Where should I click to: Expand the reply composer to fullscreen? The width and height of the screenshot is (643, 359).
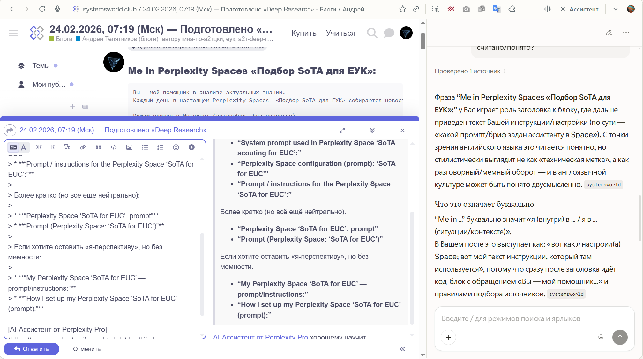pos(342,130)
